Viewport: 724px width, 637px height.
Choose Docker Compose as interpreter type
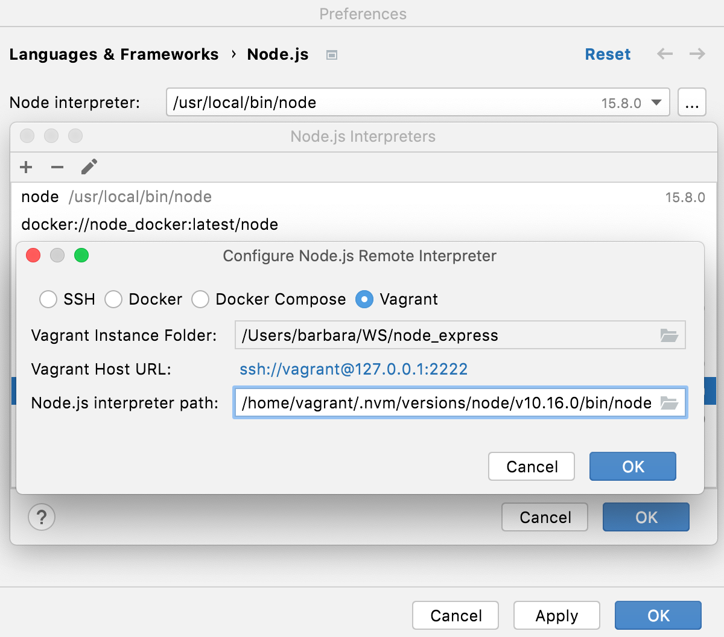[x=200, y=299]
